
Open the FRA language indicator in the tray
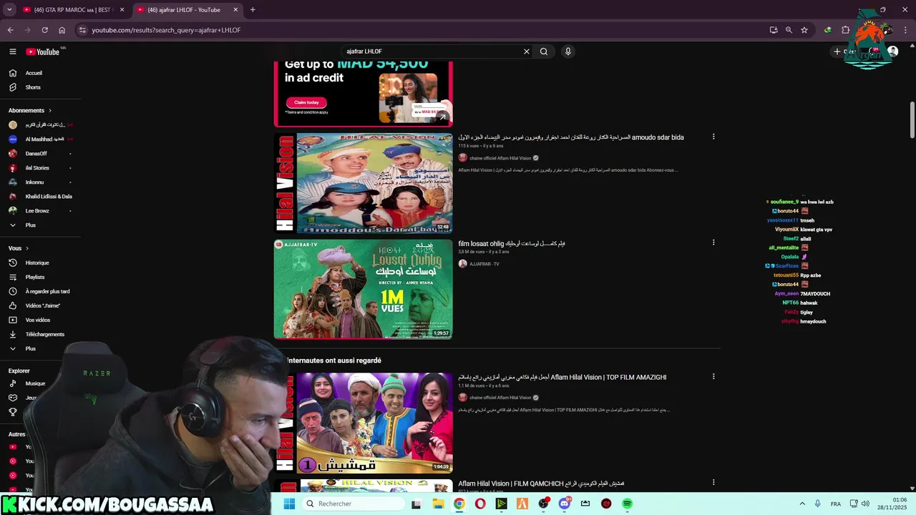836,504
